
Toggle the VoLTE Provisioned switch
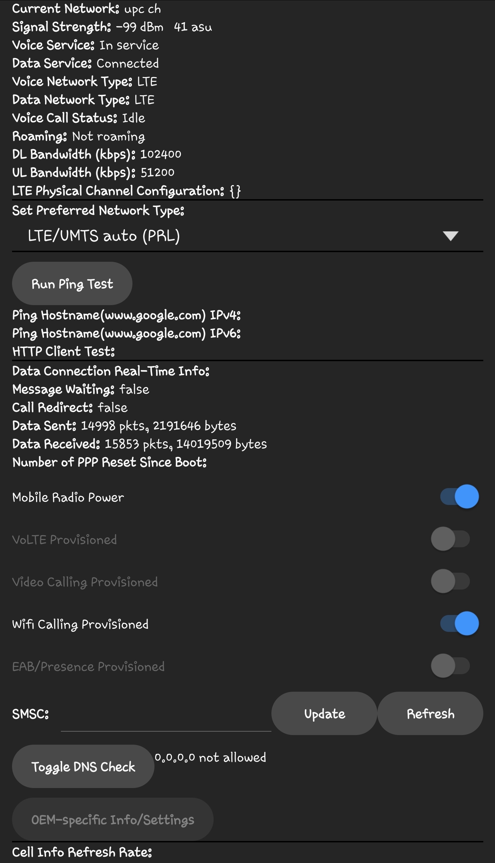[450, 539]
